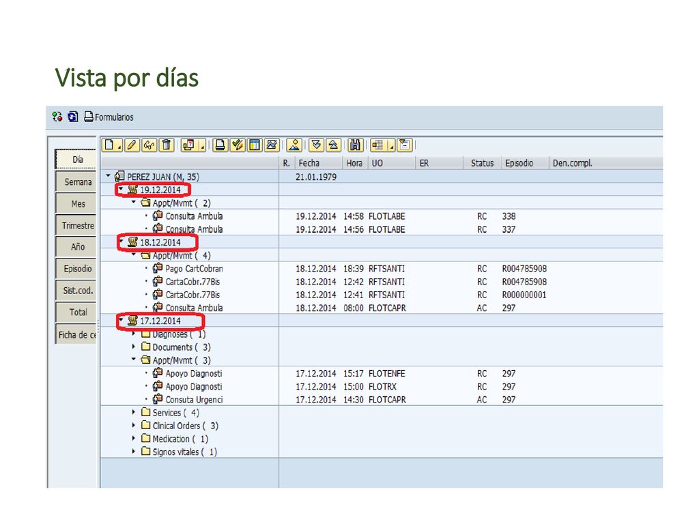Image resolution: width=699 pixels, height=524 pixels.
Task: Click the filter settings toolbar icon
Action: pos(404,145)
